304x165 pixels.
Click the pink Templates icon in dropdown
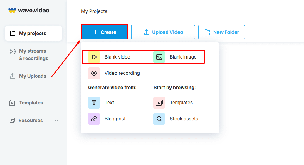[x=159, y=102]
